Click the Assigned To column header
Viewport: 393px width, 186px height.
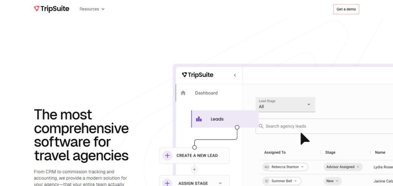275,152
